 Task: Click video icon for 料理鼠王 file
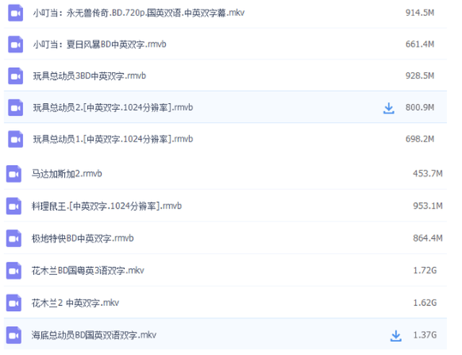click(14, 206)
